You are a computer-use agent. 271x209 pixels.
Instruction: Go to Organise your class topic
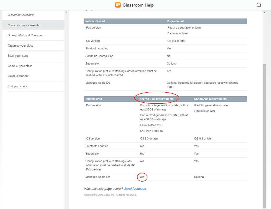(x=20, y=46)
